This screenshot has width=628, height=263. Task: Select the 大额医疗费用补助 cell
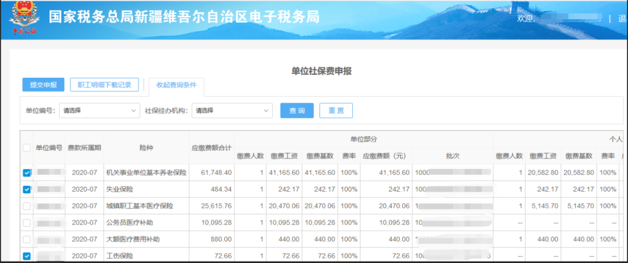pos(147,239)
